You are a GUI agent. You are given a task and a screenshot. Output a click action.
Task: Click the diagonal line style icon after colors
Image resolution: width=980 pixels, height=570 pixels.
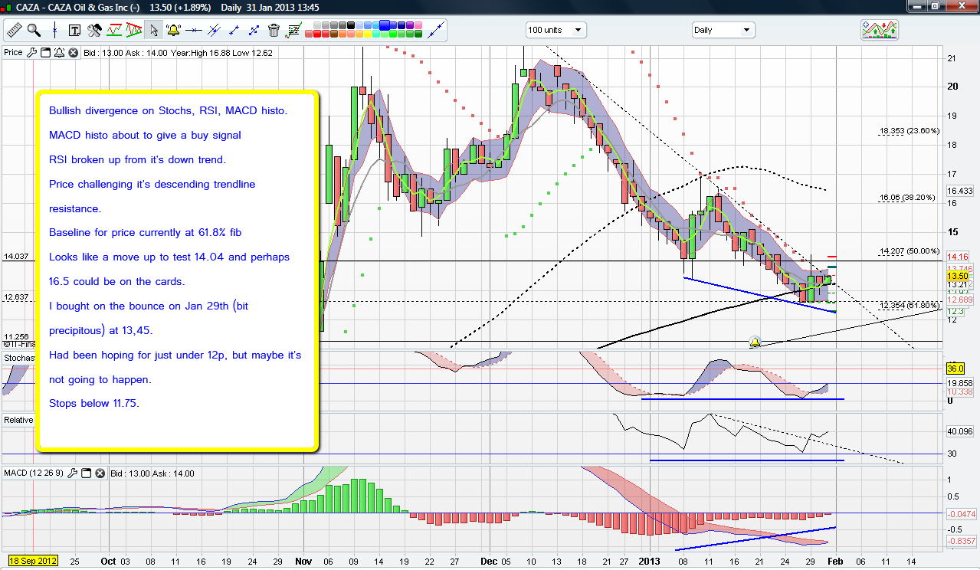pos(437,31)
